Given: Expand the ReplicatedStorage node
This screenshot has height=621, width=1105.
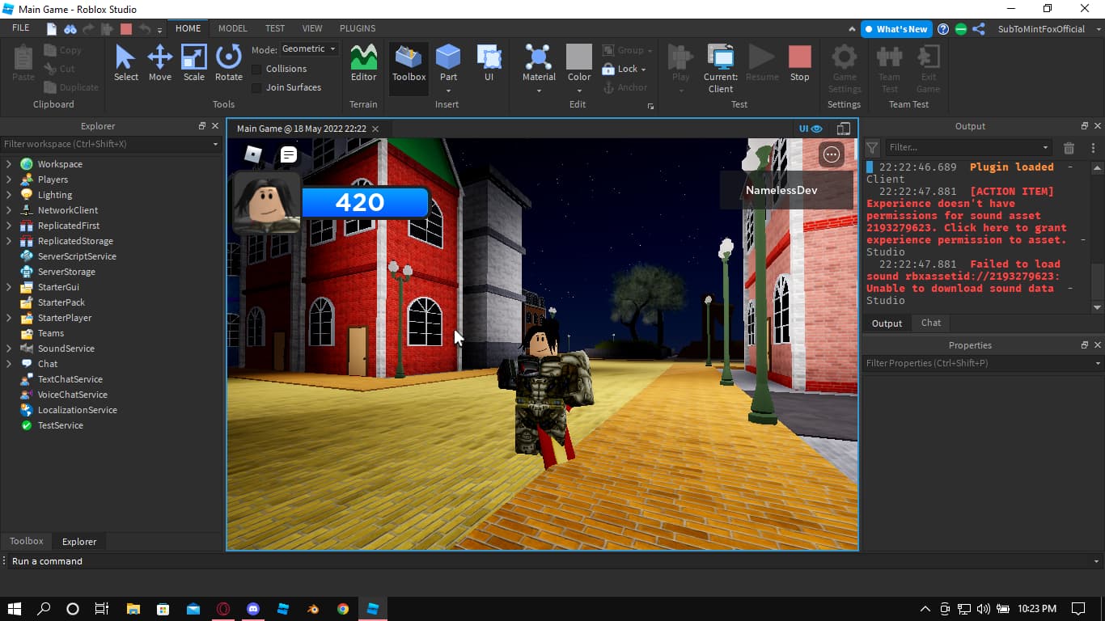Looking at the screenshot, I should coord(9,241).
